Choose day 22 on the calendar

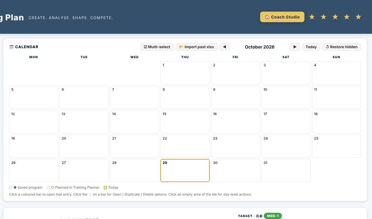(185, 146)
